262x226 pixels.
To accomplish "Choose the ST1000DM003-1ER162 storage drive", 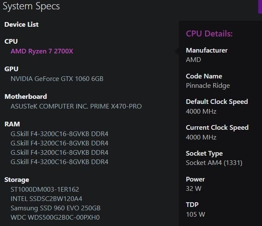I will click(x=45, y=190).
